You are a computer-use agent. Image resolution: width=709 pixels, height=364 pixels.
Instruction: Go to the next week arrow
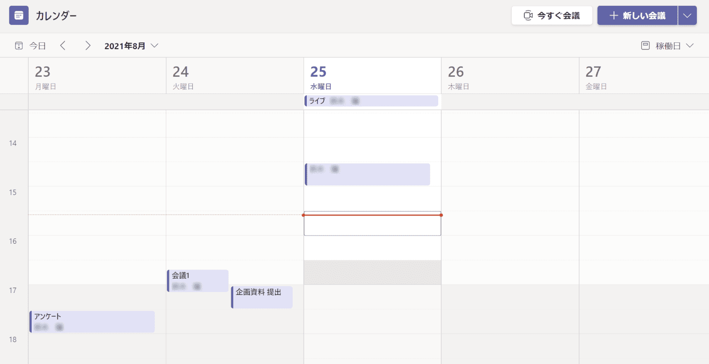coord(88,46)
